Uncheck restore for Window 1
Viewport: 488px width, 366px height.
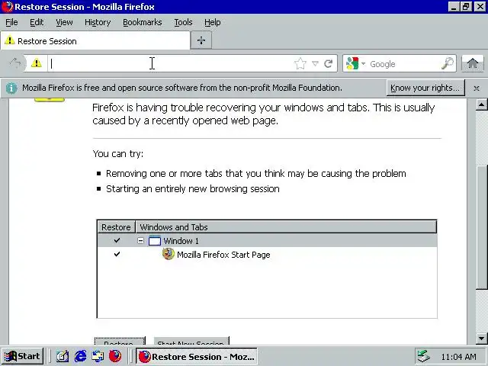pos(117,241)
